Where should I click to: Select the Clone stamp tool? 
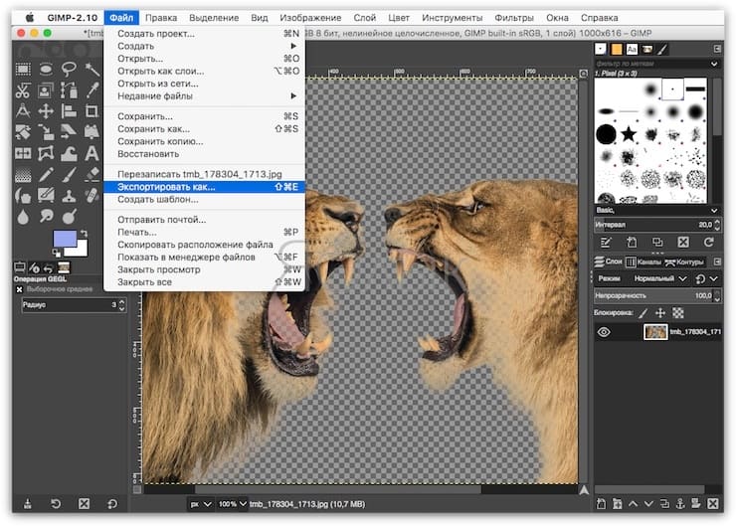69,195
